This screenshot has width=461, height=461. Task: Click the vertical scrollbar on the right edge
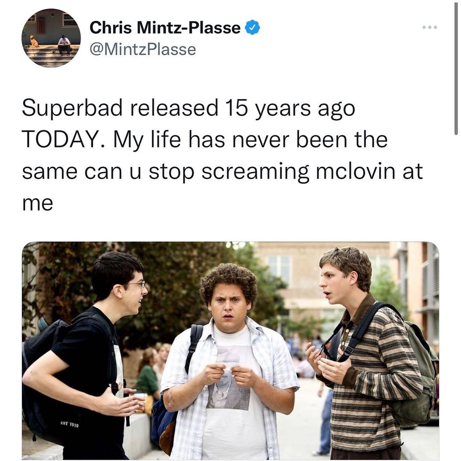[x=456, y=67]
